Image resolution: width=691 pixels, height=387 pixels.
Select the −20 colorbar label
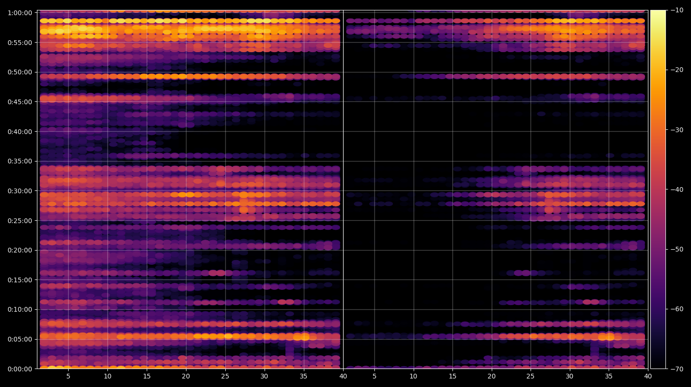pos(677,70)
